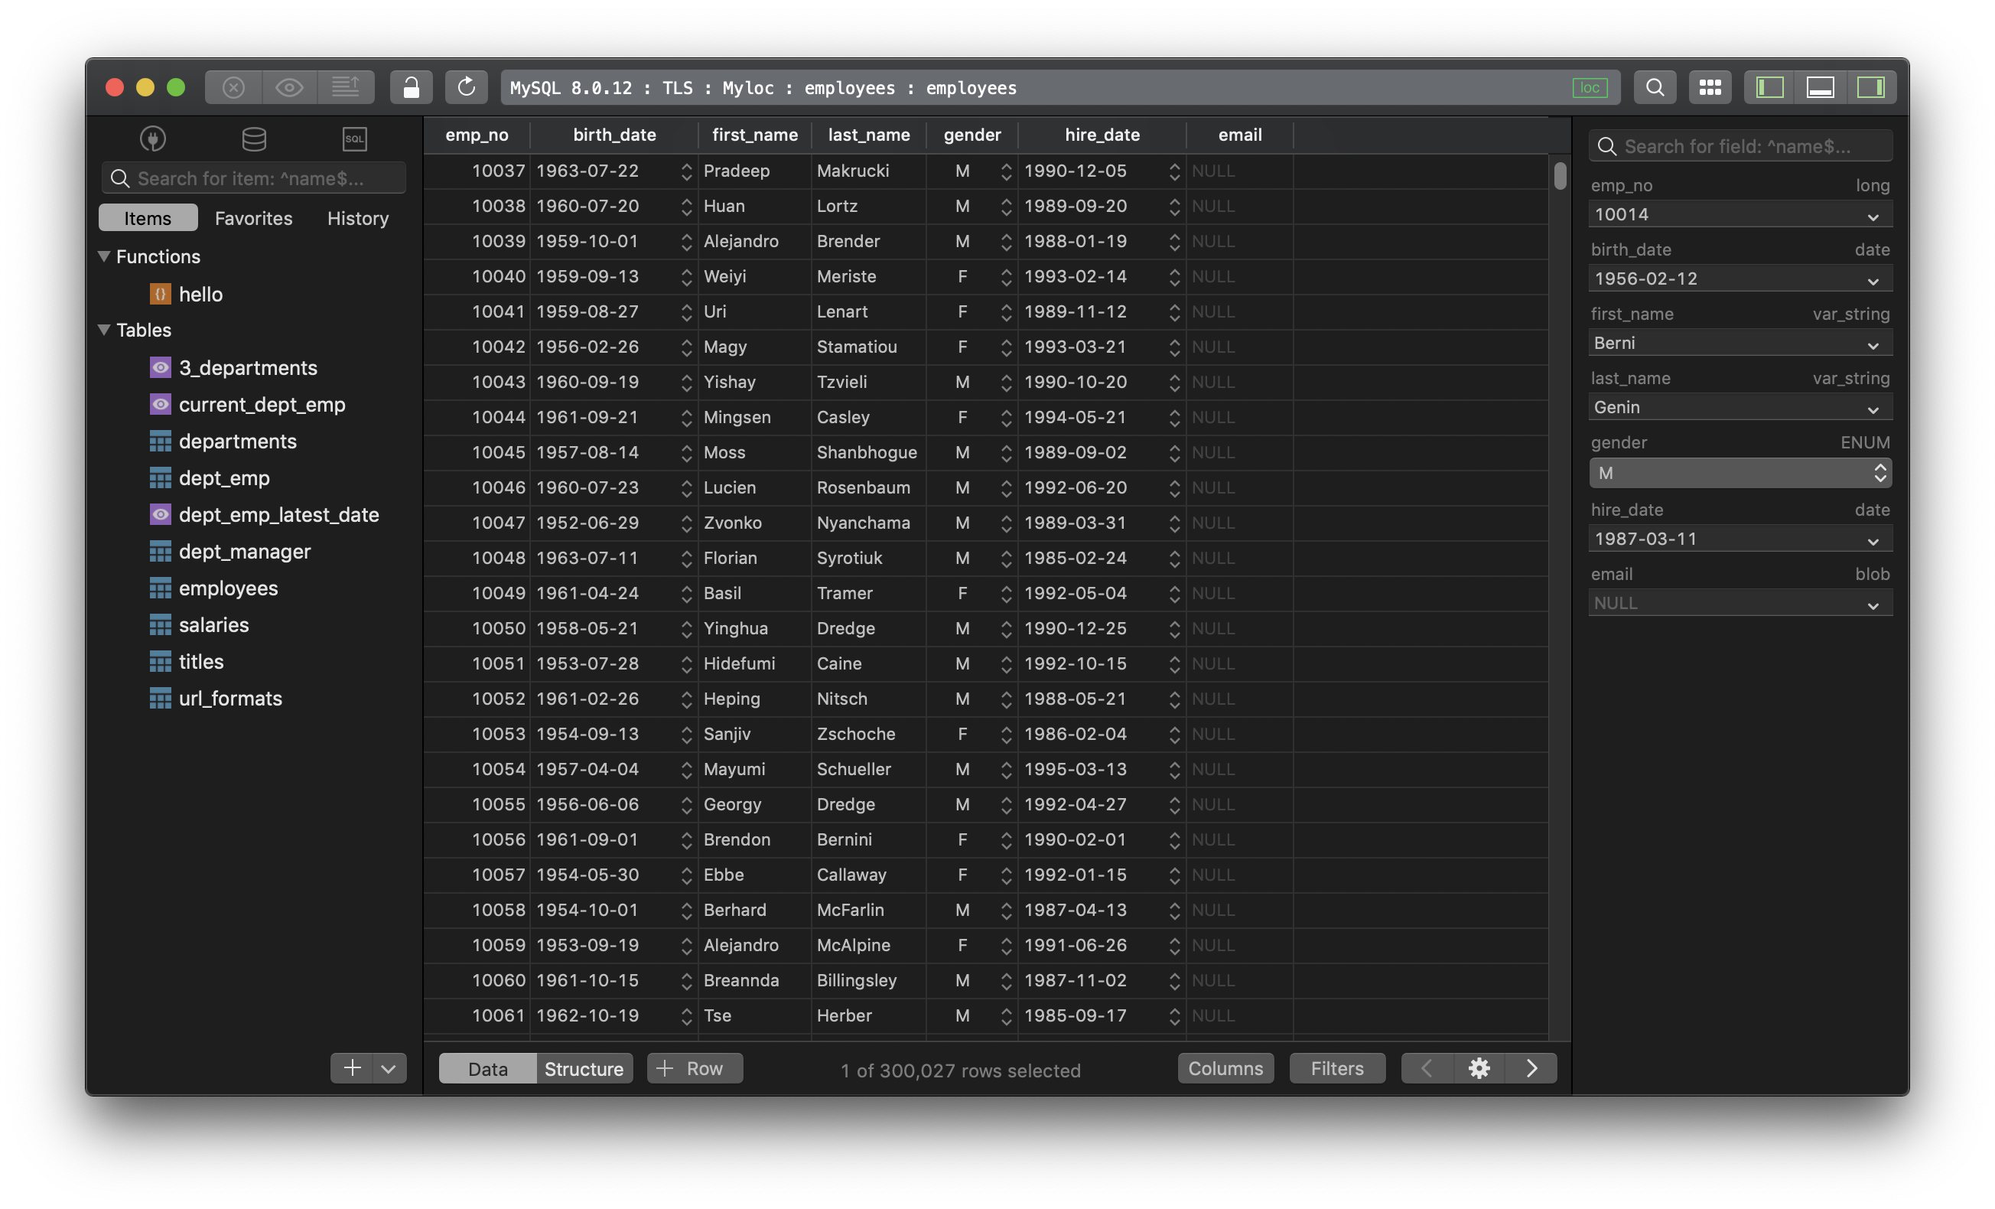Click the field search box in right panel
This screenshot has height=1209, width=1995.
click(x=1740, y=145)
